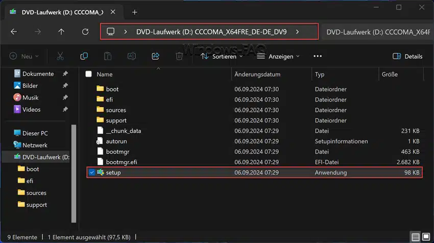434x243 pixels.
Task: Select the support folder row name
Action: (116, 120)
